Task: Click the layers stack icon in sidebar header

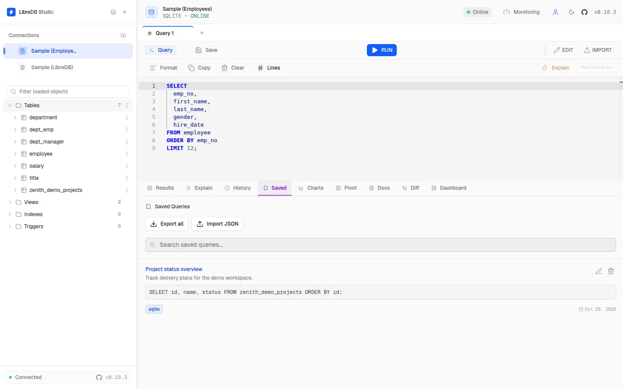Action: 113,12
